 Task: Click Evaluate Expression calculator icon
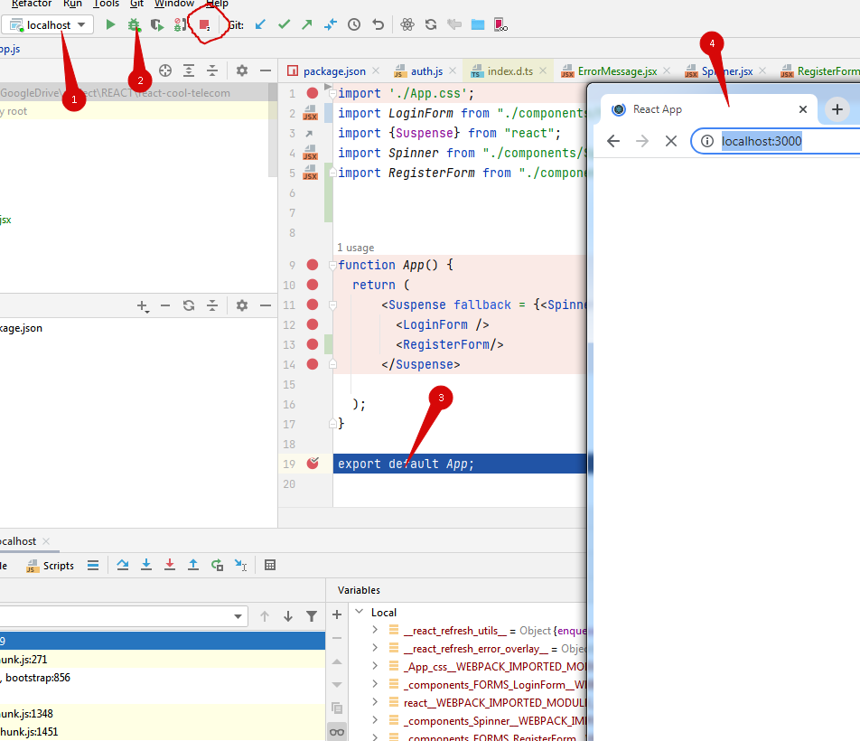pos(269,566)
